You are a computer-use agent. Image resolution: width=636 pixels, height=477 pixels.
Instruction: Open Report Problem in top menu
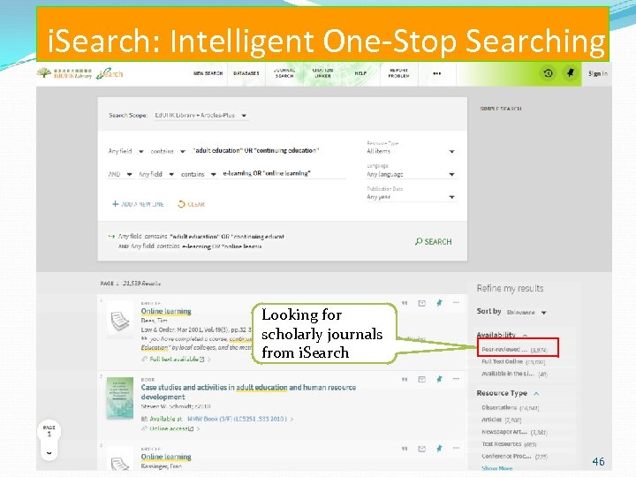click(x=398, y=73)
